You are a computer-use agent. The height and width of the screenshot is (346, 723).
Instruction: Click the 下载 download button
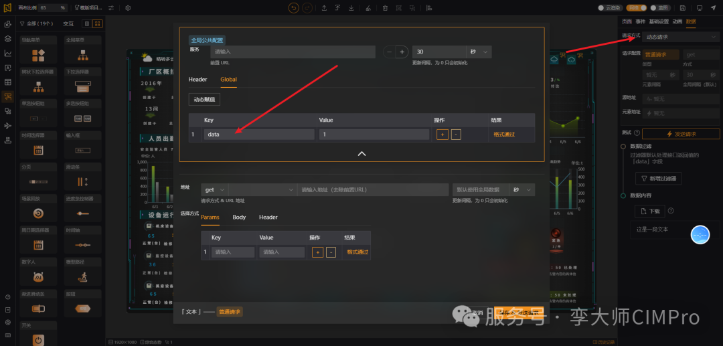(x=649, y=211)
